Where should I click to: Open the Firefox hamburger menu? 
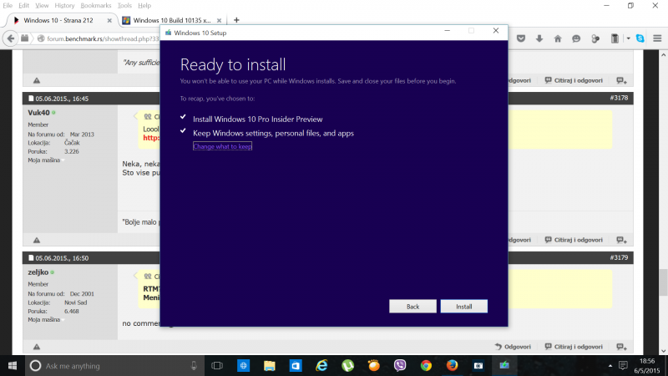(657, 38)
